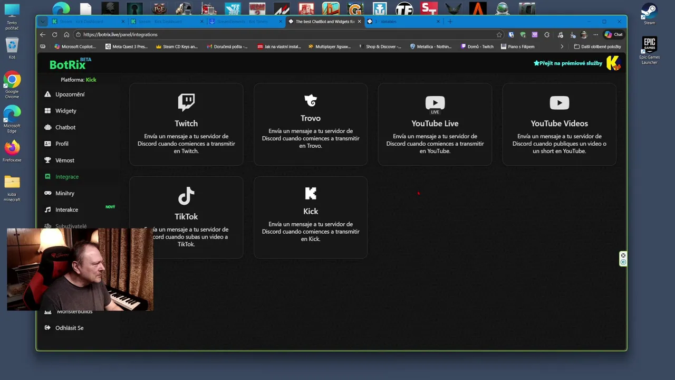This screenshot has width=675, height=380.
Task: Select Integrace in the sidebar
Action: tap(67, 177)
